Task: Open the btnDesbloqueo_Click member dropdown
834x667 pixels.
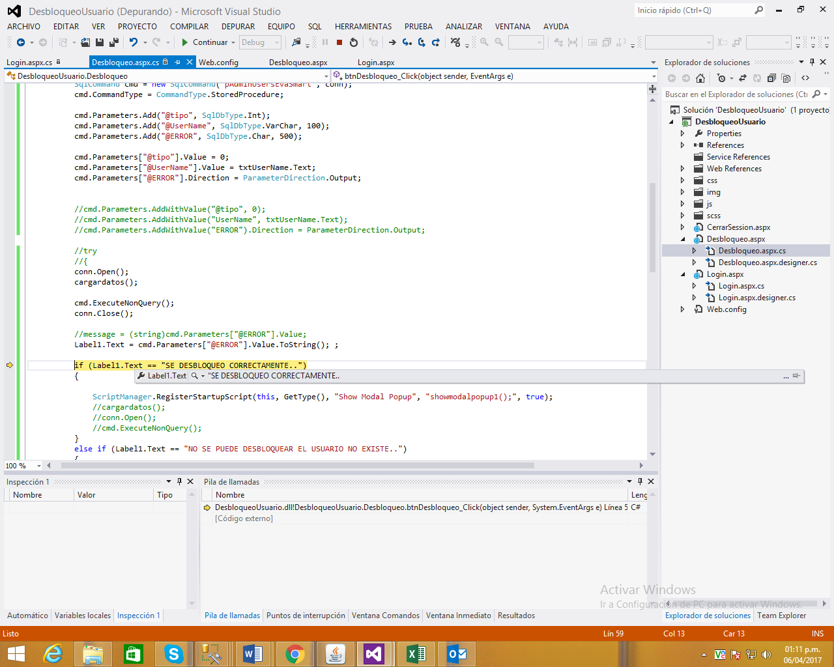Action: click(654, 76)
